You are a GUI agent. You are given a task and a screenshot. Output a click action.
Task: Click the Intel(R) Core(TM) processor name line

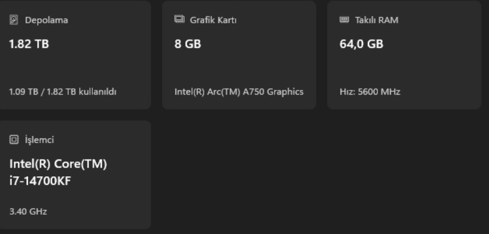click(x=58, y=163)
